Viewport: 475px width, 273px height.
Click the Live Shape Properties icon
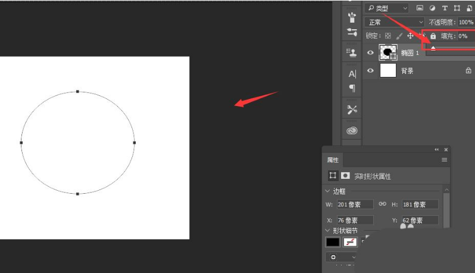333,176
